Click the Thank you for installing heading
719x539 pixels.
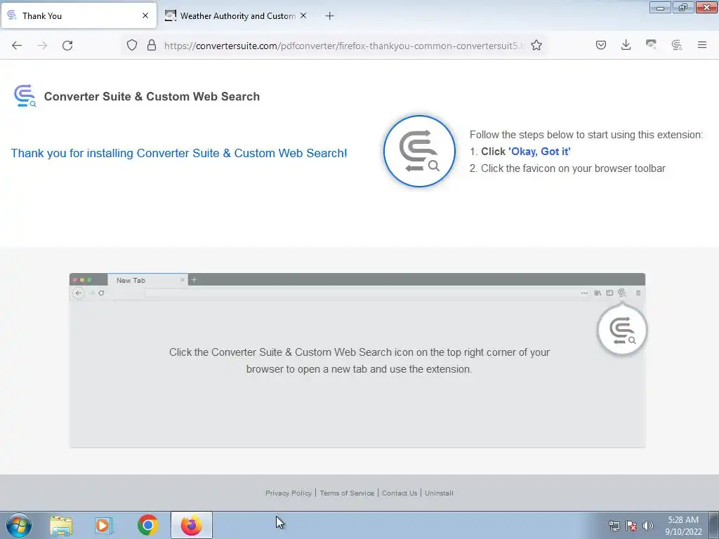[179, 153]
